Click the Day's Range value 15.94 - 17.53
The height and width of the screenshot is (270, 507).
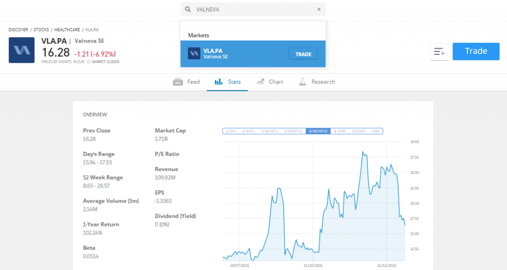click(97, 163)
